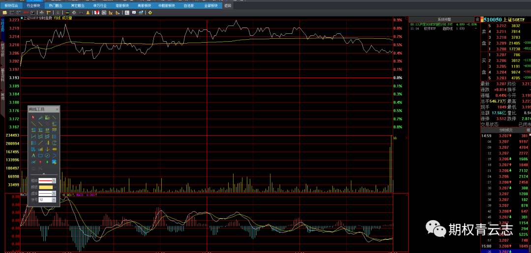
Task: Open the 自选股 tab
Action: [x=188, y=5]
